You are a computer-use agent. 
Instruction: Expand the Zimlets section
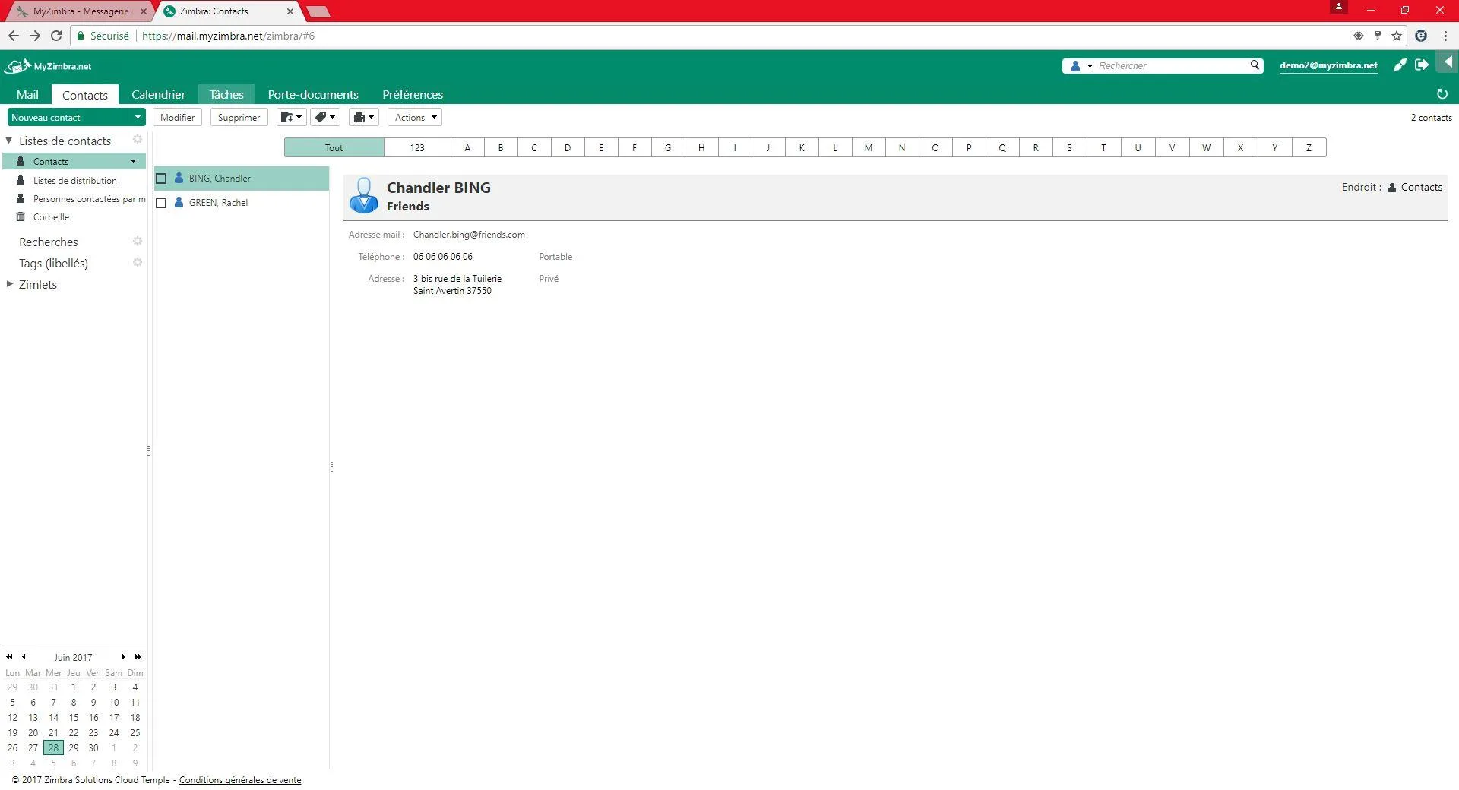tap(9, 284)
